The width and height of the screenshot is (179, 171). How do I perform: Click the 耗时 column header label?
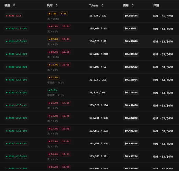coord(50,5)
